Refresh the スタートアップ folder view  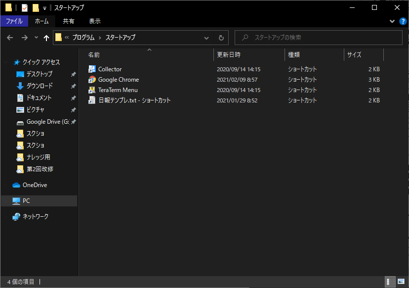[221, 38]
